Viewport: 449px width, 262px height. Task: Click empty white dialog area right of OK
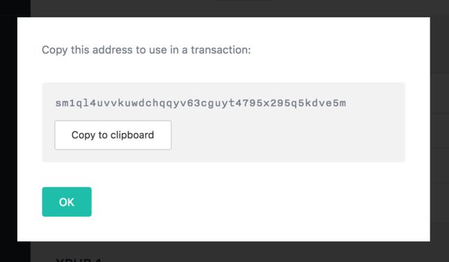(258, 202)
